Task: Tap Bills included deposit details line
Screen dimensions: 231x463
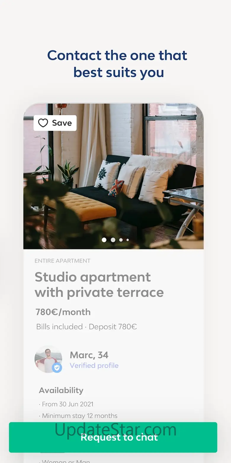Action: click(x=86, y=327)
